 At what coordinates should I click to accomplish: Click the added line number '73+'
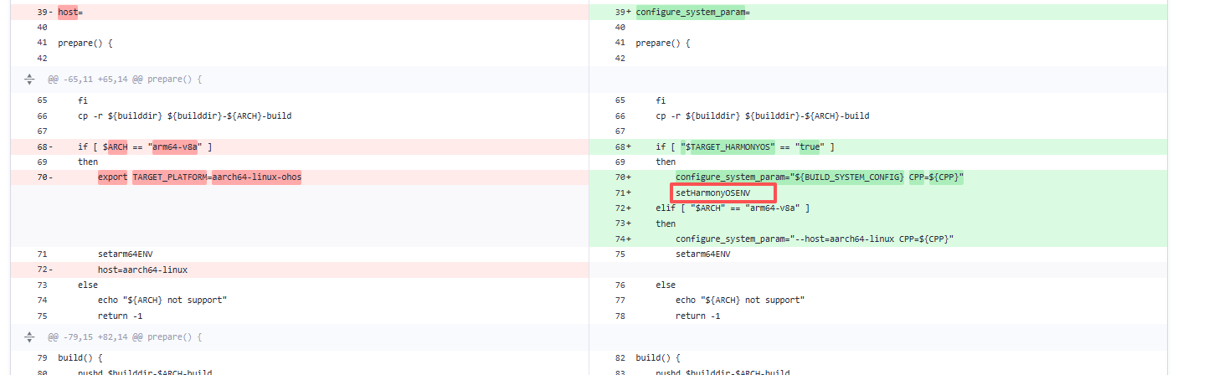click(622, 223)
